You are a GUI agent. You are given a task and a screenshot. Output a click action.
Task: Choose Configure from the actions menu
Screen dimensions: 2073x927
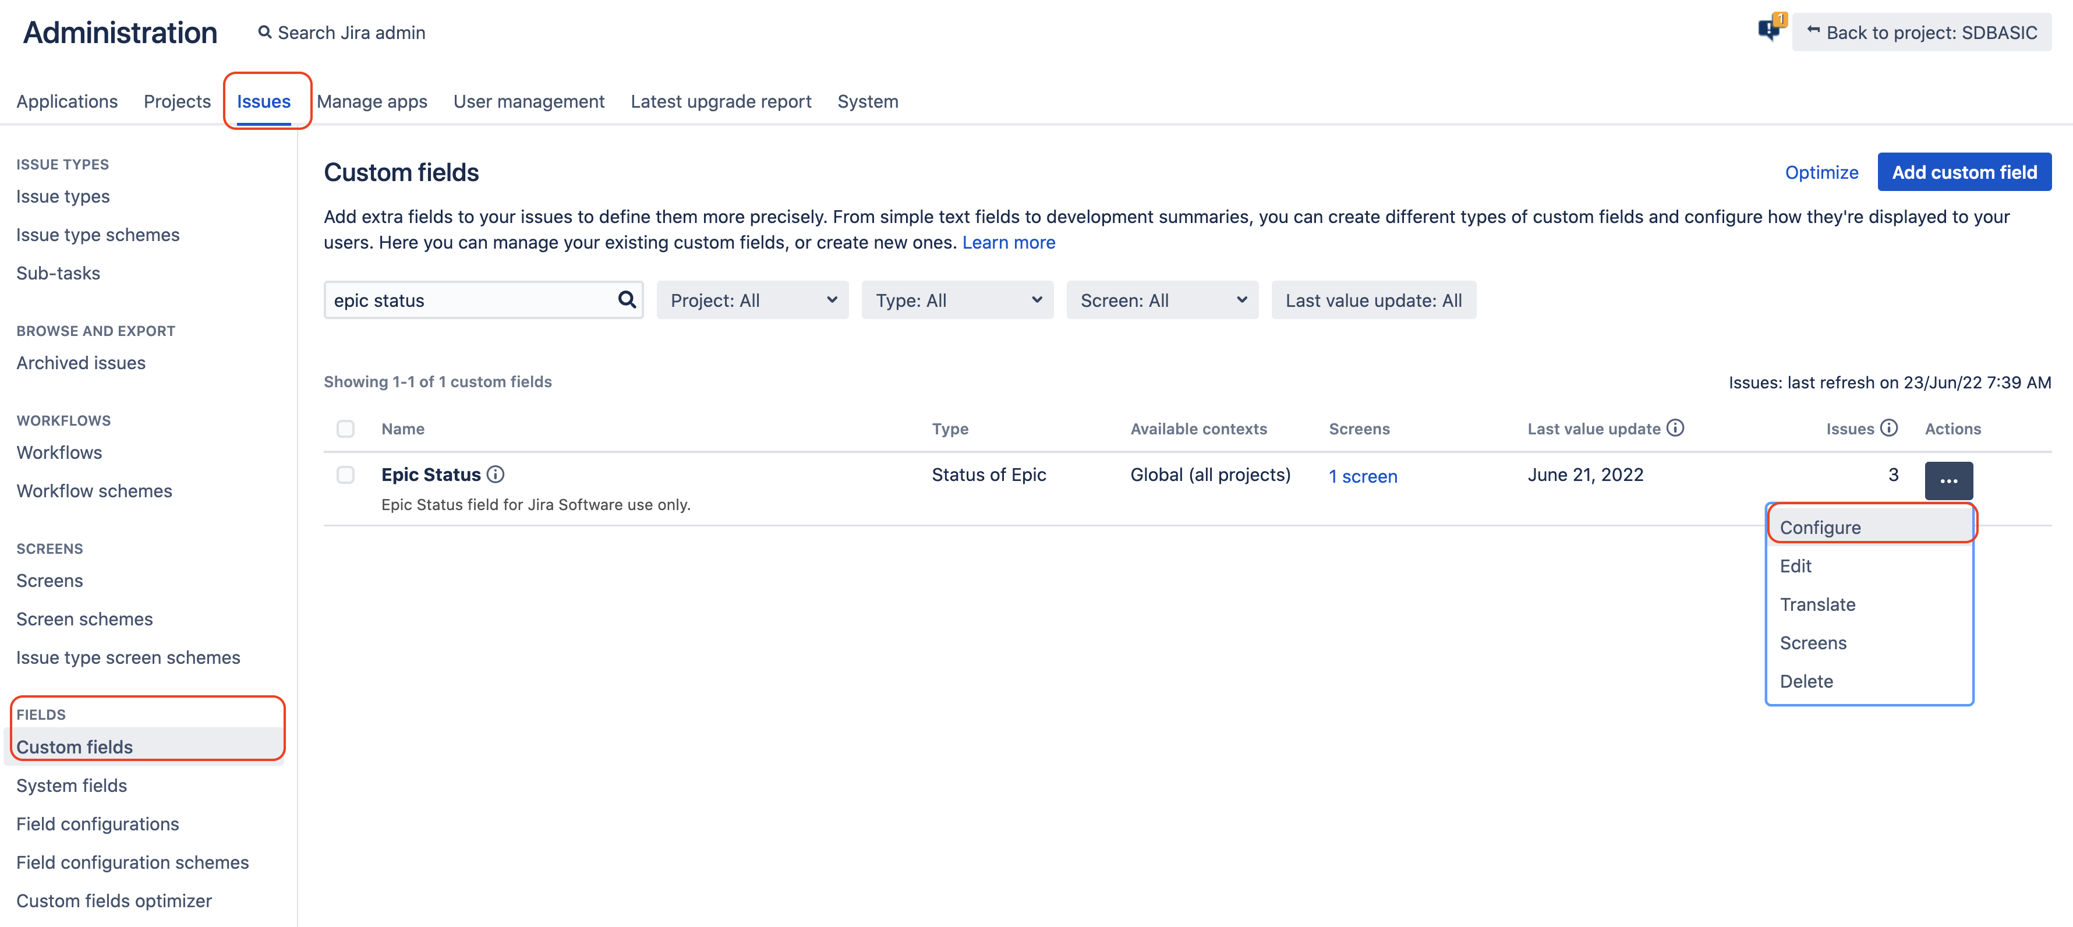tap(1820, 527)
